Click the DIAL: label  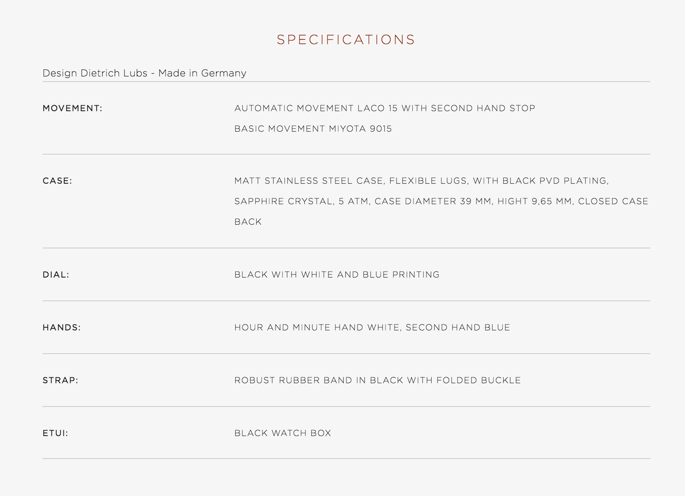click(x=56, y=274)
